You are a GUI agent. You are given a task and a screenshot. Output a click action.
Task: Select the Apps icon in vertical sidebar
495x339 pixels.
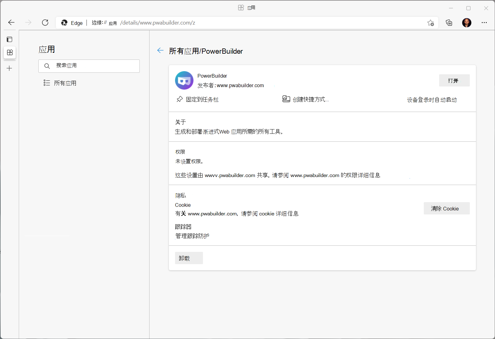(10, 52)
